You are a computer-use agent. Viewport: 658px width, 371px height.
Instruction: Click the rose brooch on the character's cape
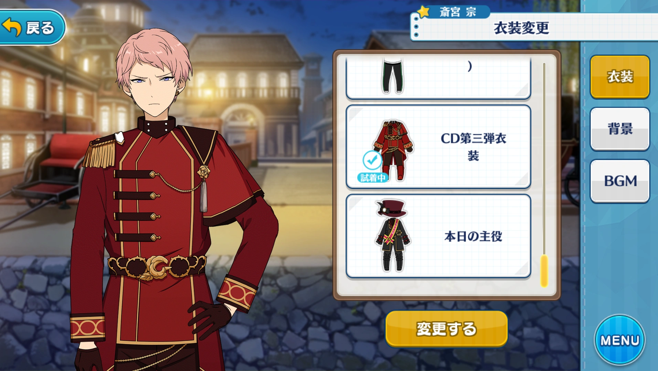pyautogui.click(x=204, y=171)
